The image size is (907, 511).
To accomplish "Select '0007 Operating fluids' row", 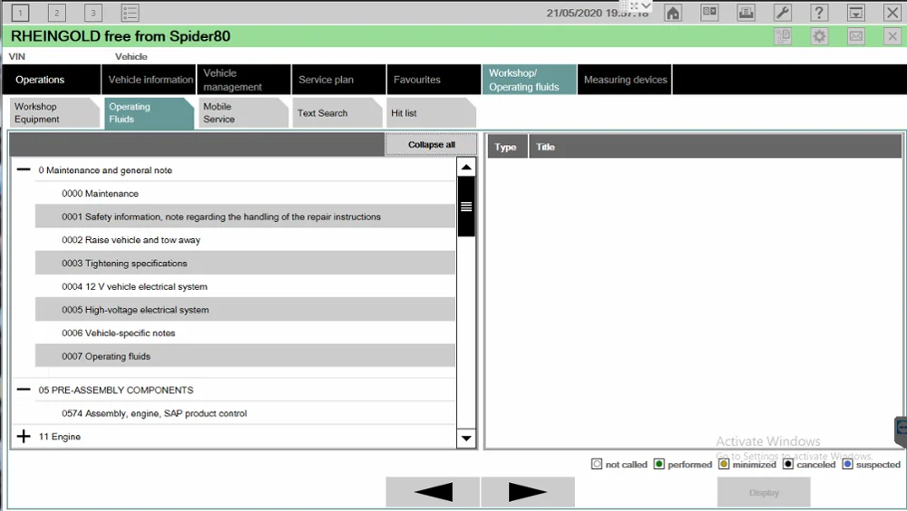I will (x=245, y=356).
